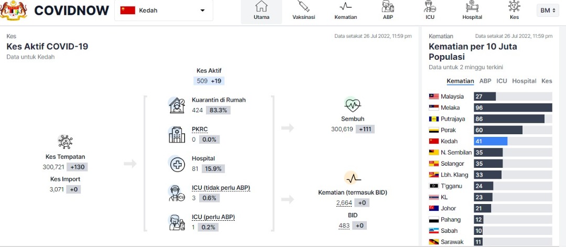Click the Kes Tempatan +130 badge
The image size is (566, 247).
pyautogui.click(x=77, y=167)
